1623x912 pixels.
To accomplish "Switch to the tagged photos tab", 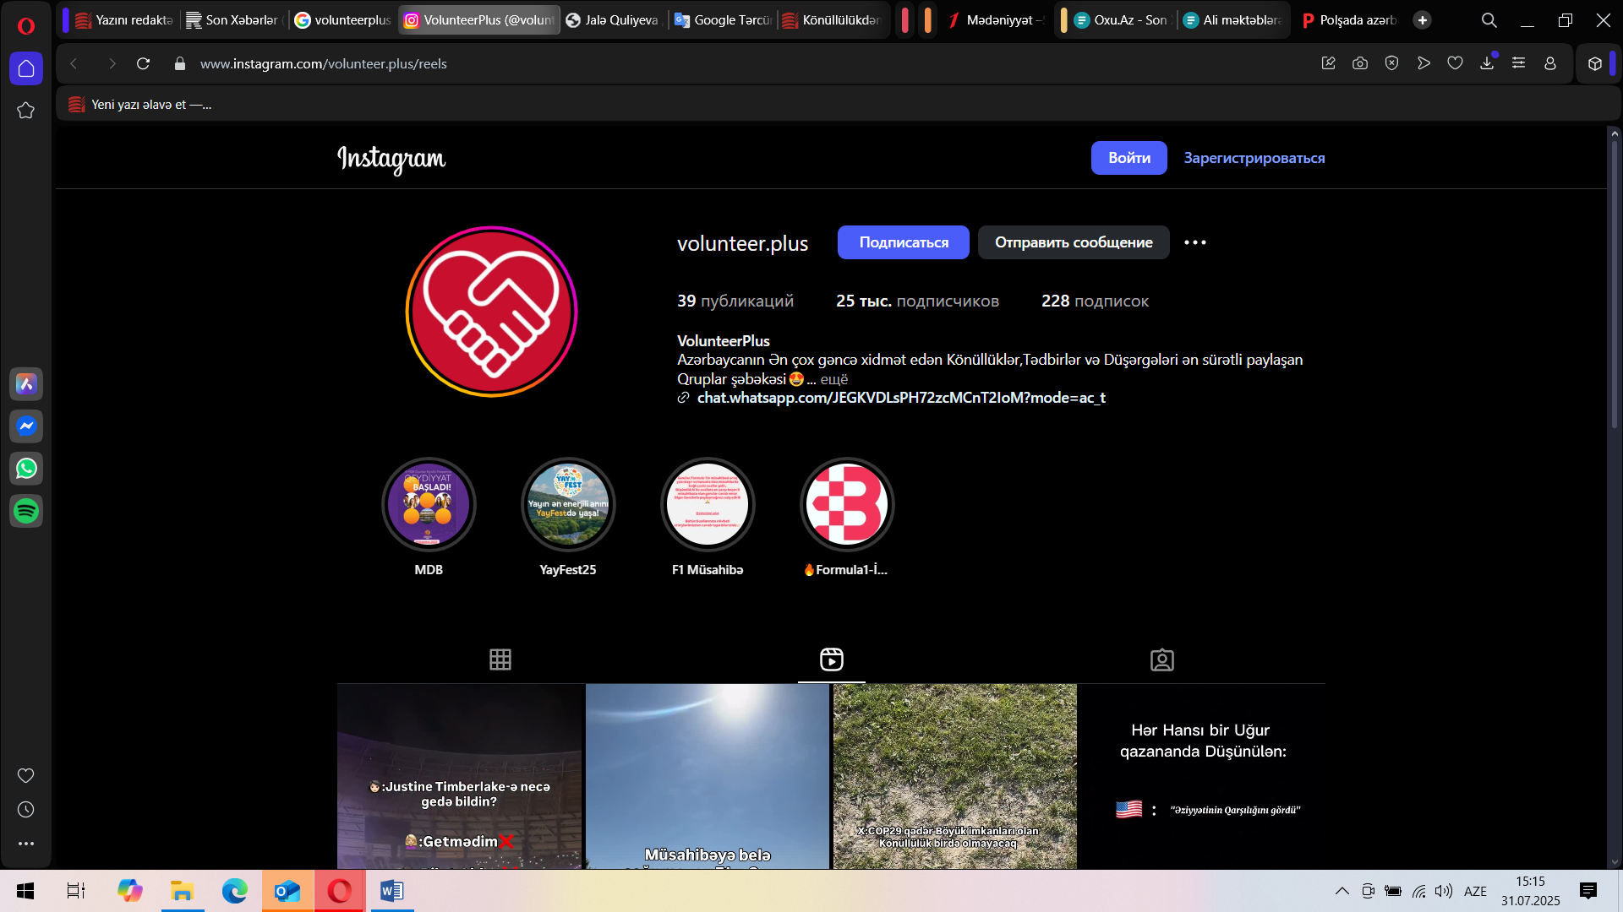I will click(x=1162, y=660).
